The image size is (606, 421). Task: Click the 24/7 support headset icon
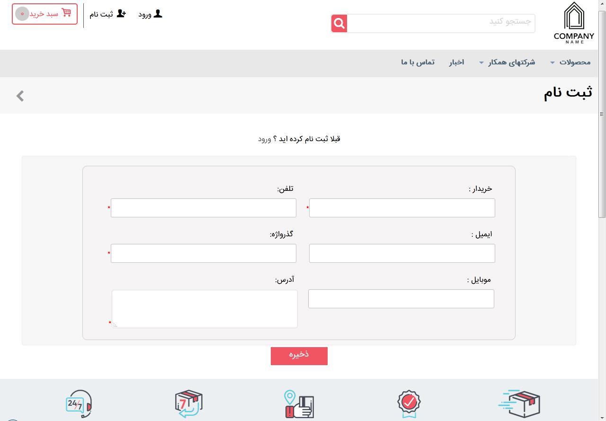point(79,404)
